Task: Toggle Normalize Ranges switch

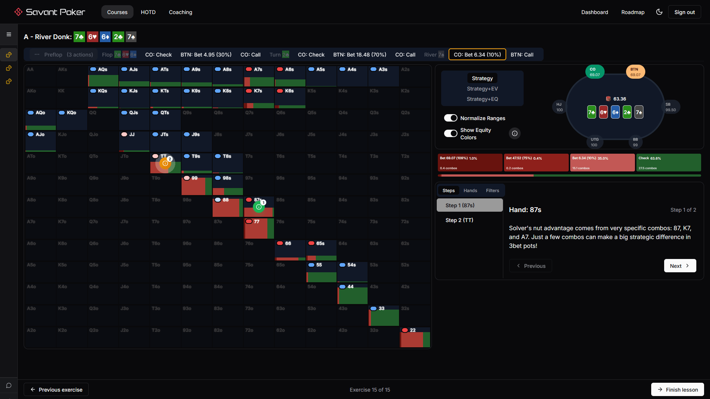Action: click(x=450, y=118)
